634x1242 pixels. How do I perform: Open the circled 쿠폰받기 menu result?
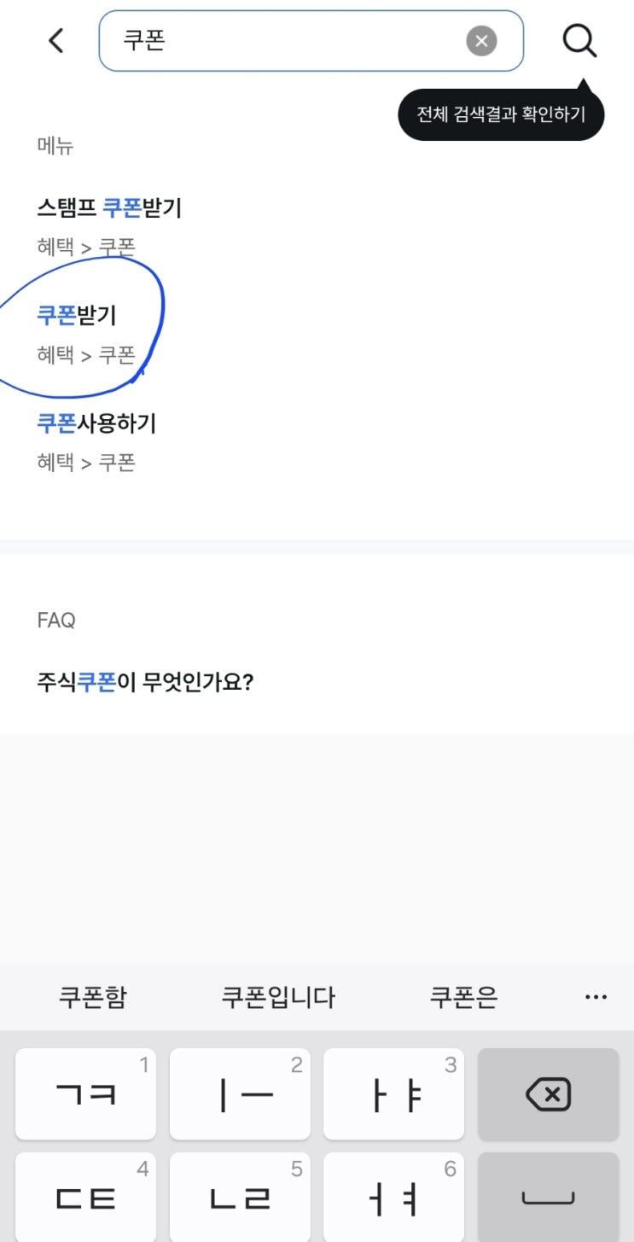[86, 334]
